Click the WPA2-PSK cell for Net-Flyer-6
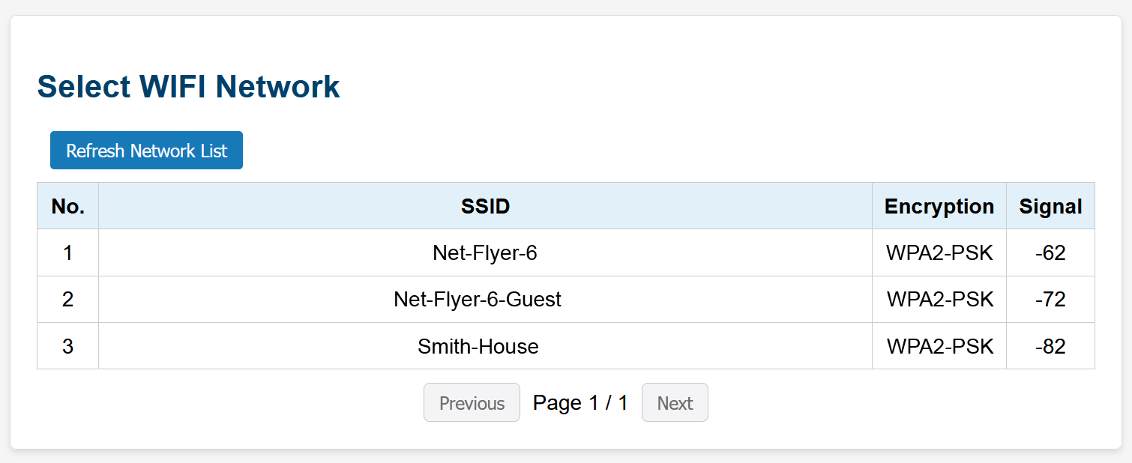 pos(939,253)
